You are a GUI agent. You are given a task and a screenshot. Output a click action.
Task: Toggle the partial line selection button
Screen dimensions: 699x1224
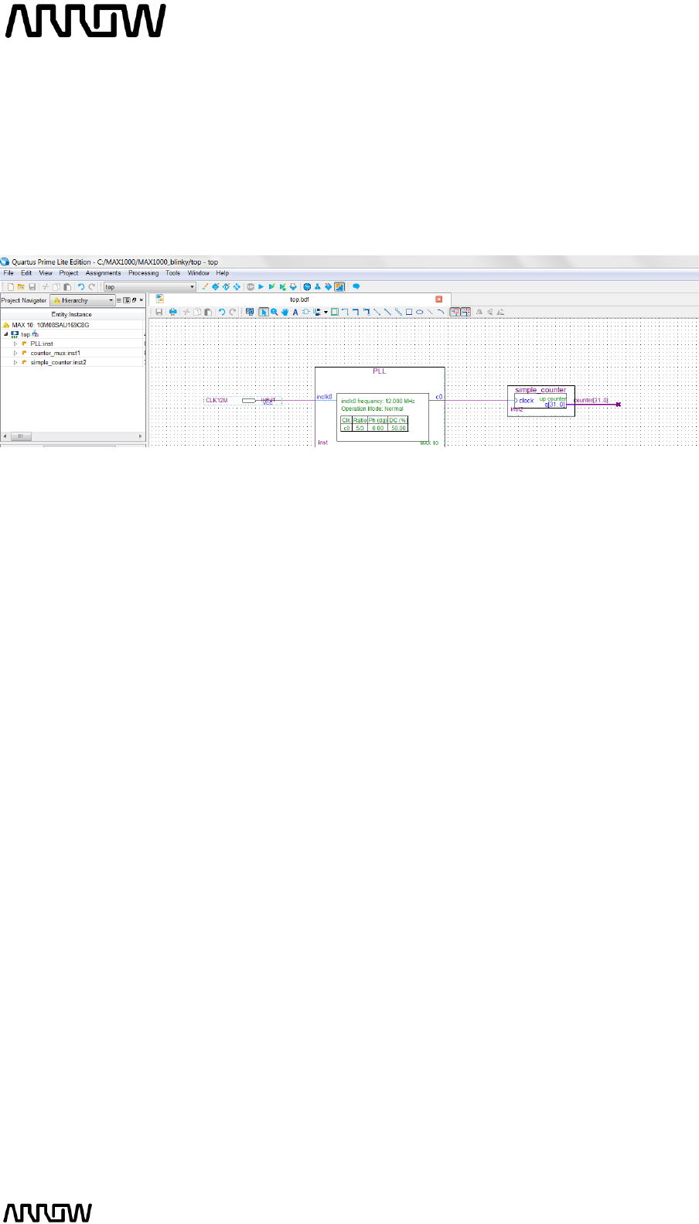click(465, 312)
